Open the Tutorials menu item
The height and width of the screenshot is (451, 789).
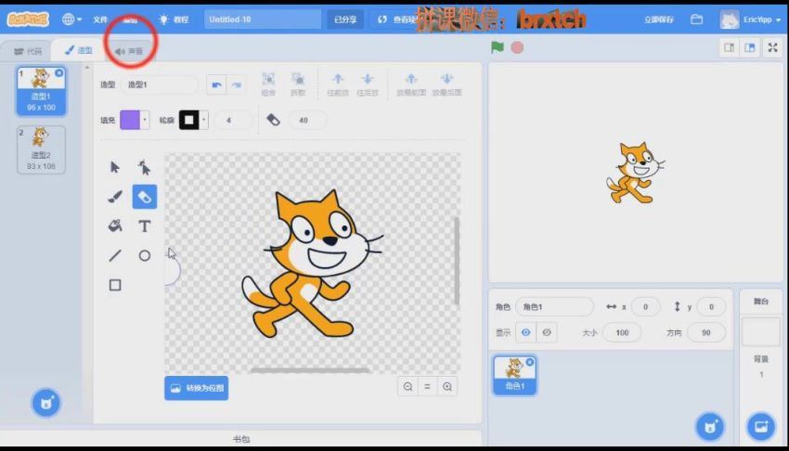pos(174,19)
